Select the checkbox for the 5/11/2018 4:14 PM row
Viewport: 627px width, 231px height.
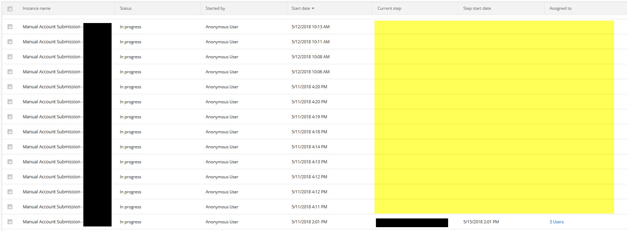pos(10,147)
